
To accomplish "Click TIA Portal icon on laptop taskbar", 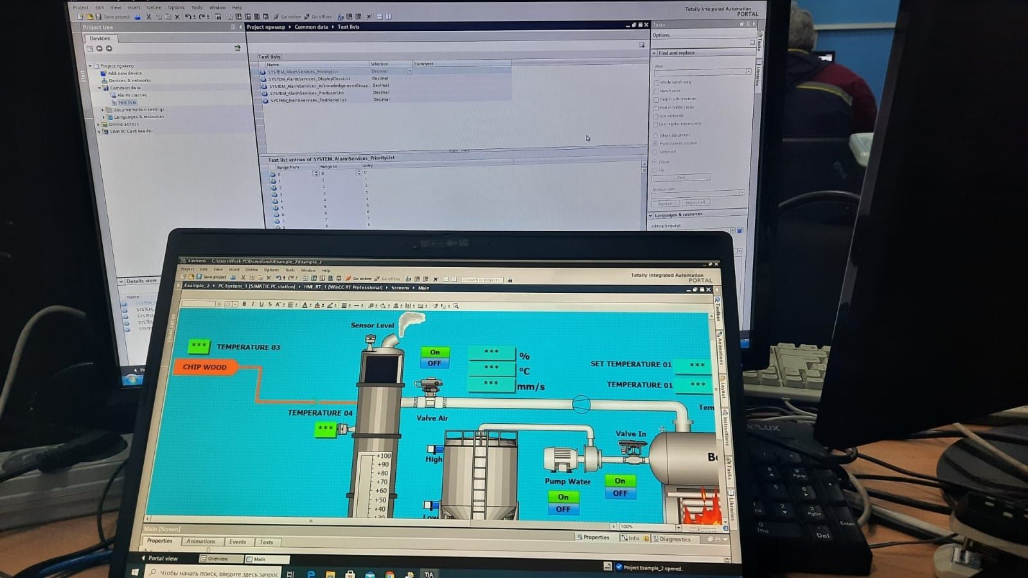I will 429,574.
